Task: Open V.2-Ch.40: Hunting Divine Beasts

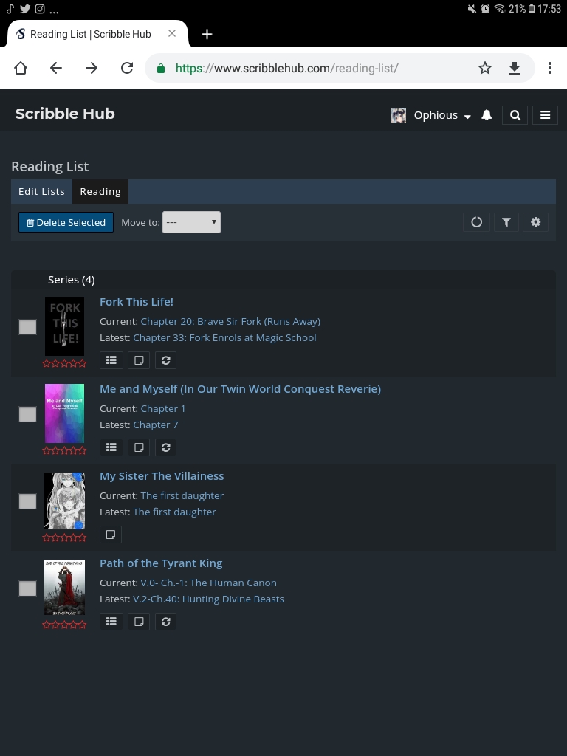Action: pyautogui.click(x=208, y=599)
